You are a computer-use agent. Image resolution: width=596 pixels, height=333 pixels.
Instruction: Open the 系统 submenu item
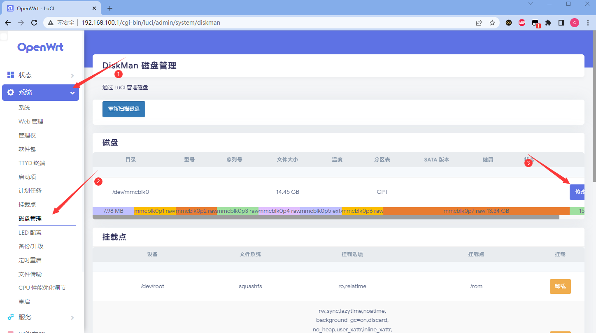click(x=24, y=107)
